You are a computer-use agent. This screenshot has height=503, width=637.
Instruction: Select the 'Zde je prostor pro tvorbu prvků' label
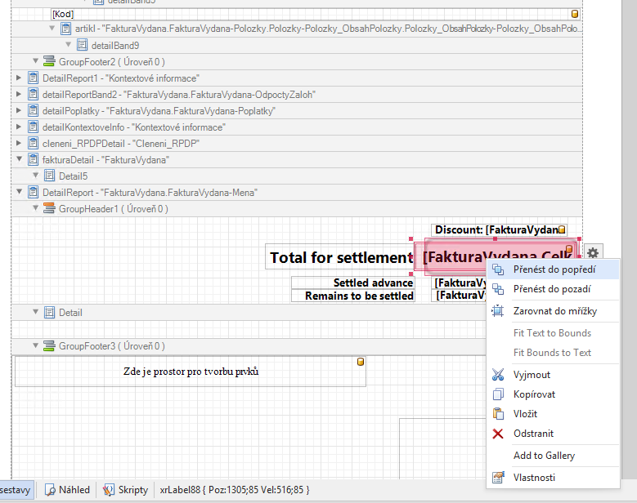[x=191, y=372]
